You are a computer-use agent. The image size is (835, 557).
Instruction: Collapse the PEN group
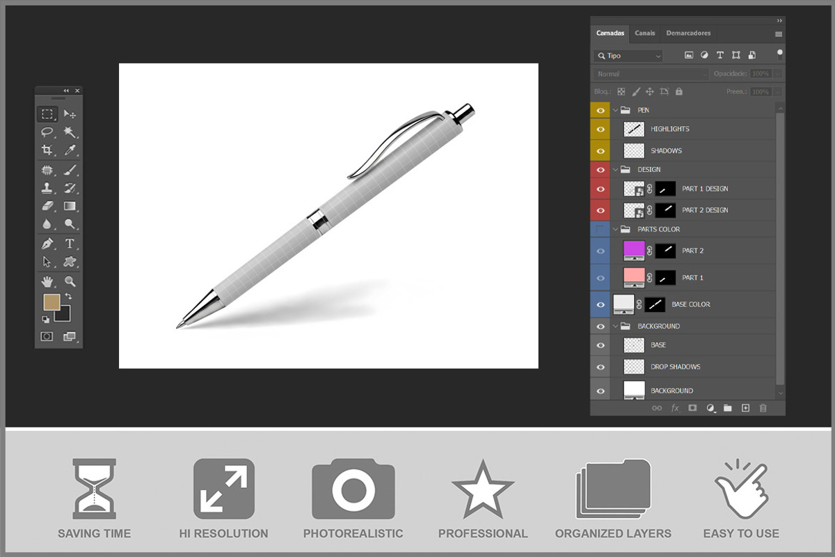click(x=616, y=110)
